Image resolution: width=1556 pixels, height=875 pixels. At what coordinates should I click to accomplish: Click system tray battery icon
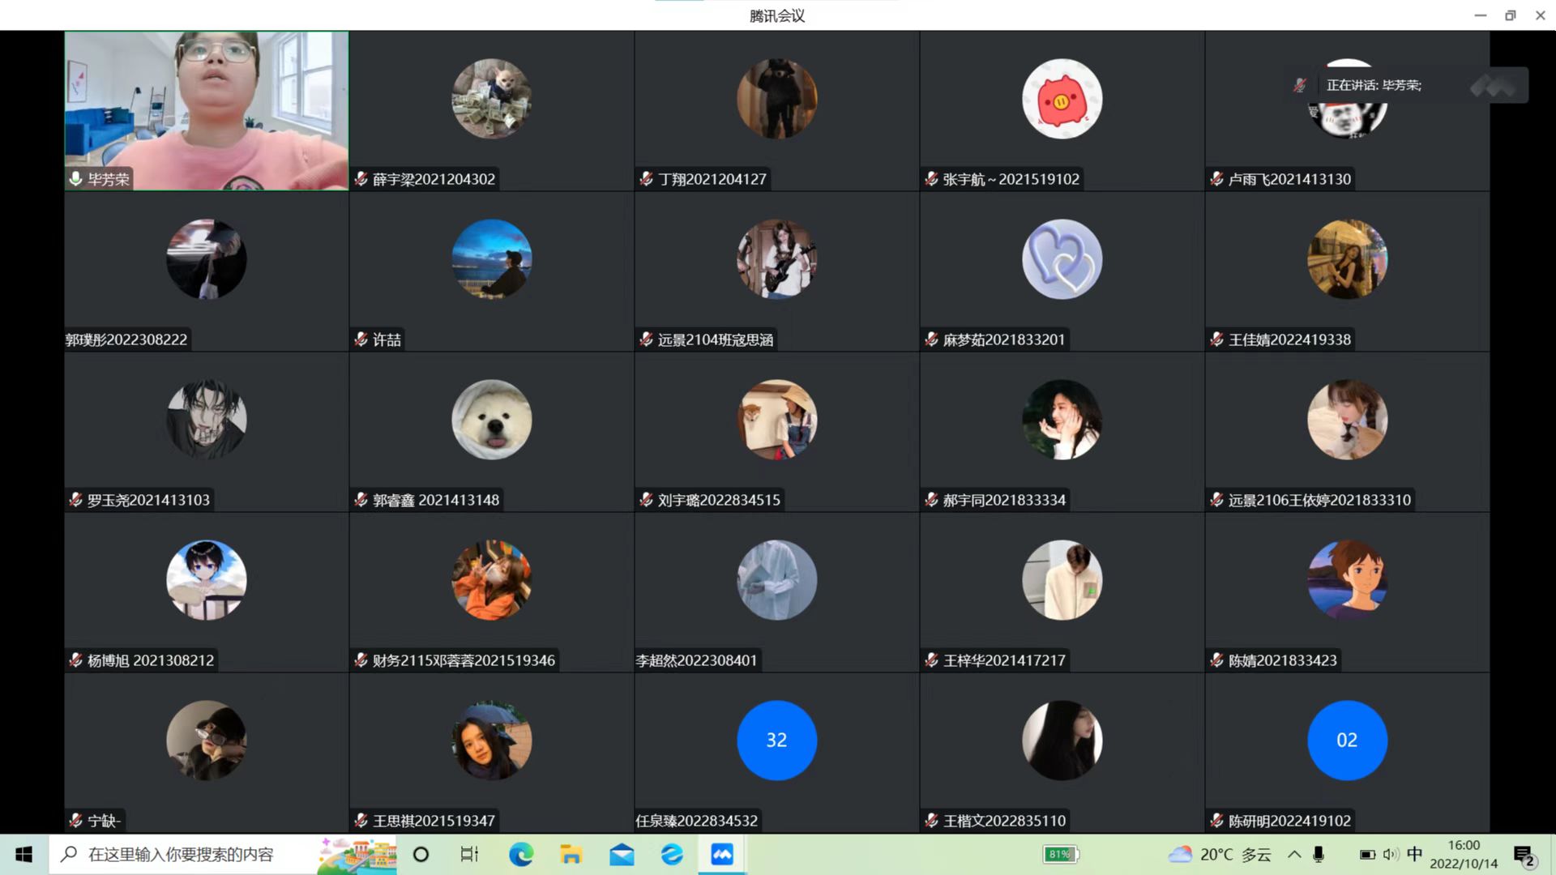click(1367, 854)
